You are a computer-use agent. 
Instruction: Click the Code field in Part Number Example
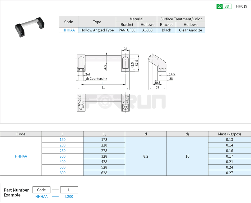click(x=41, y=190)
